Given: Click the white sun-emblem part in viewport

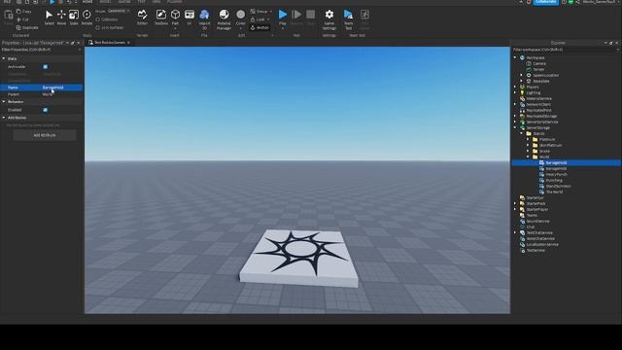Looking at the screenshot, I should [299, 257].
